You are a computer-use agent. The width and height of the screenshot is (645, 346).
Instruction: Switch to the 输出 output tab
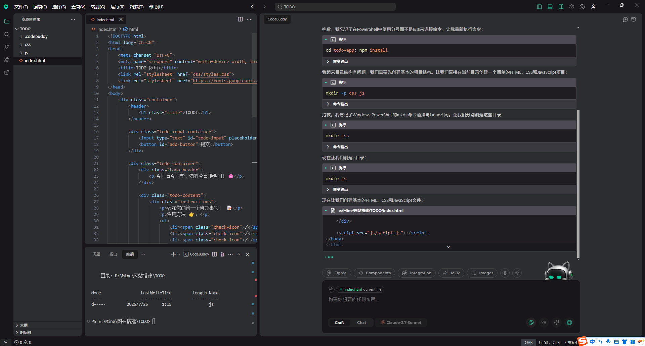tap(113, 254)
